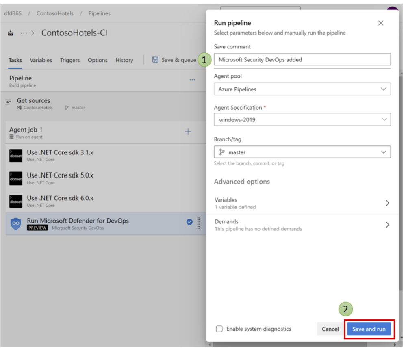This screenshot has height=349, width=406.
Task: Open the Branch/tag master dropdown
Action: click(x=302, y=152)
